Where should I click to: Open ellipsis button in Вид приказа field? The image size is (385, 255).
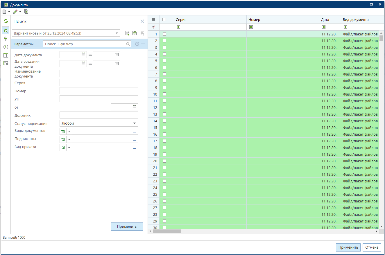(135, 148)
